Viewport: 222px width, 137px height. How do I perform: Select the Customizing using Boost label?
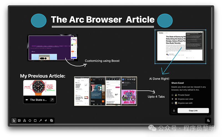pos(102,61)
